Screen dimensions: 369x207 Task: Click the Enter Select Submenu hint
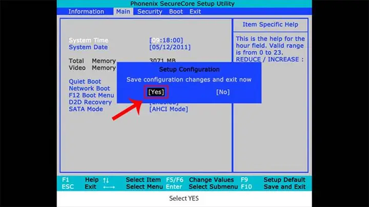(x=202, y=187)
